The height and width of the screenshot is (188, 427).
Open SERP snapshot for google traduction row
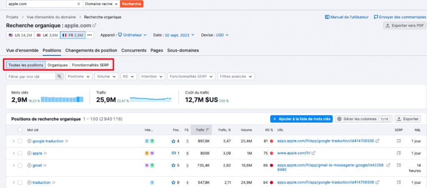[x=399, y=141]
